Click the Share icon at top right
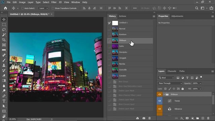Image resolution: width=215 pixels, height=121 pixels. (211, 8)
